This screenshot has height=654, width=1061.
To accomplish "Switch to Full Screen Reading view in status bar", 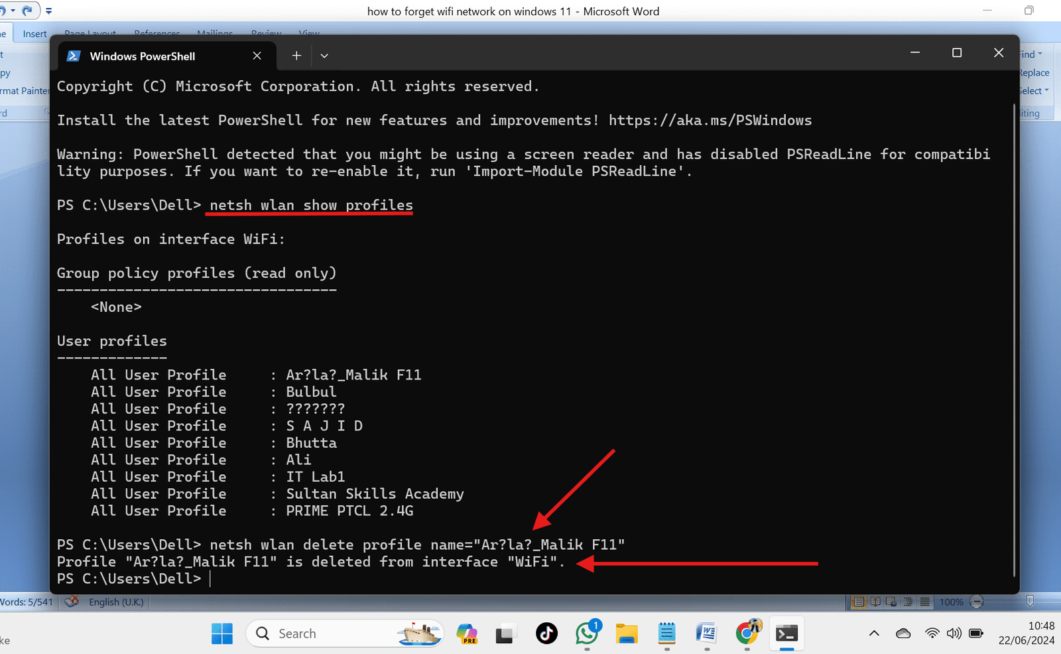I will pos(875,602).
